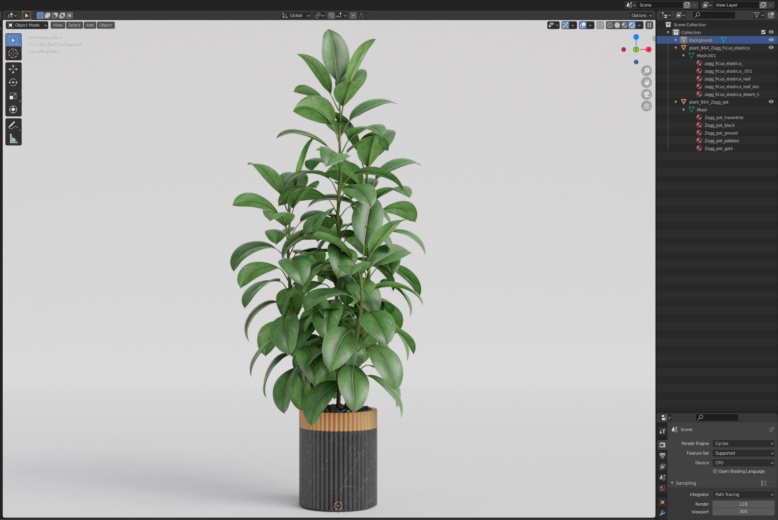Select the Measure ruler tool
Screen dimensions: 778x520
point(13,139)
